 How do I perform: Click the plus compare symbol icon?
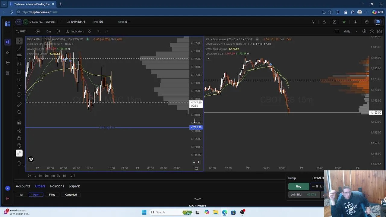click(x=37, y=31)
